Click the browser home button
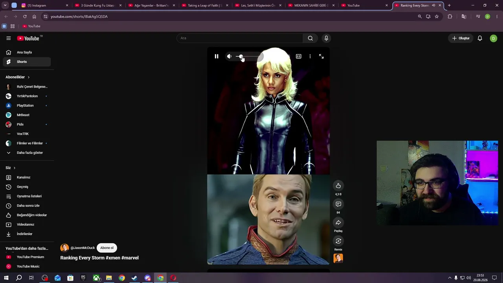The height and width of the screenshot is (283, 503). tap(34, 17)
